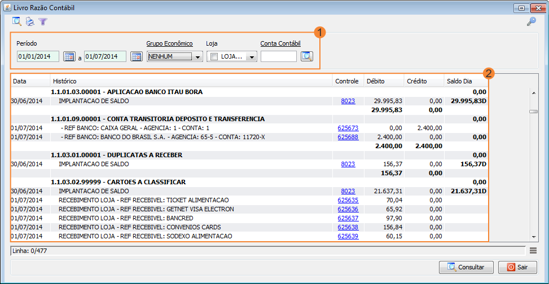Click the empty Conta Contábil input field
Viewport: 549px width, 284px height.
(279, 56)
